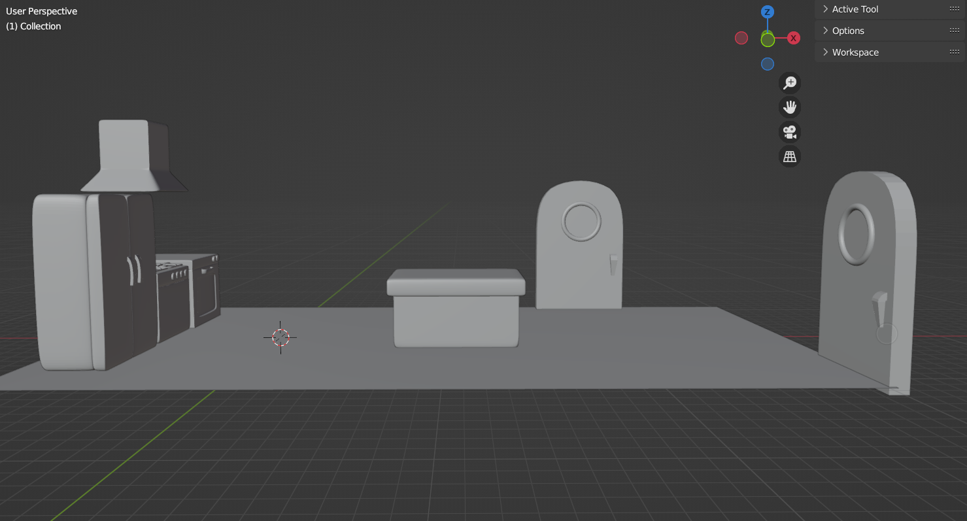Screen dimensions: 967x521
Task: Click the red X axis gizmo handle
Action: pos(793,38)
